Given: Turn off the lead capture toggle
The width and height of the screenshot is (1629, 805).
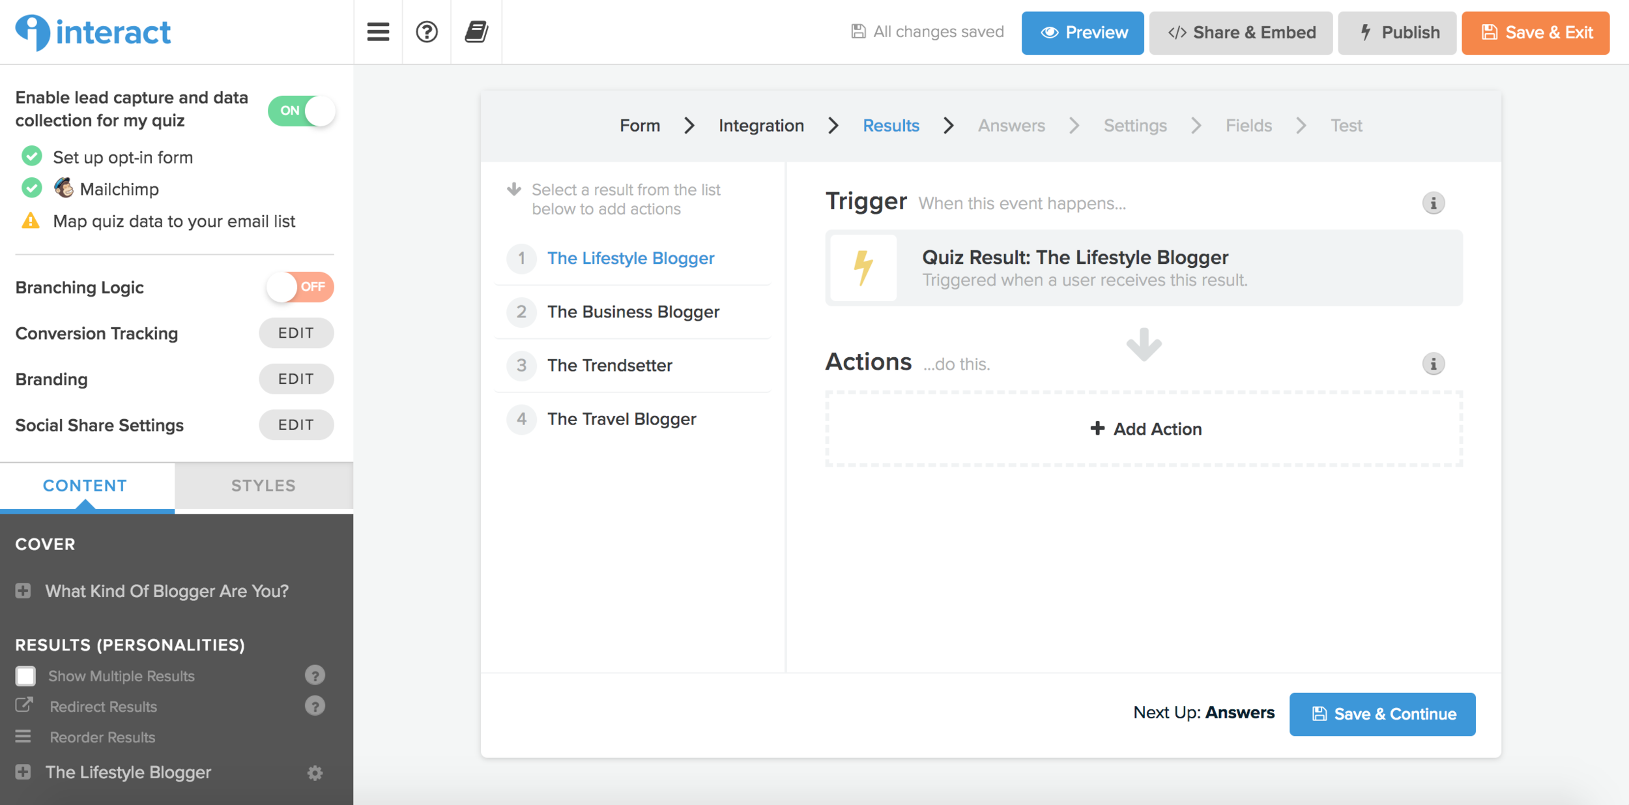Looking at the screenshot, I should click(x=302, y=110).
